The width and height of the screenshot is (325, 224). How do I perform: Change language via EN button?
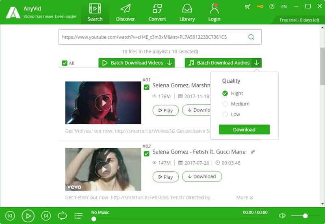pyautogui.click(x=284, y=7)
